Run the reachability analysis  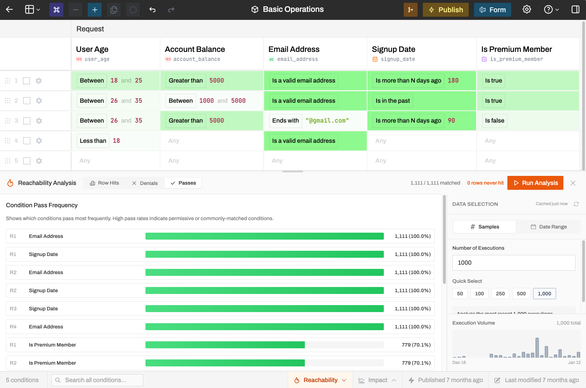(x=535, y=183)
